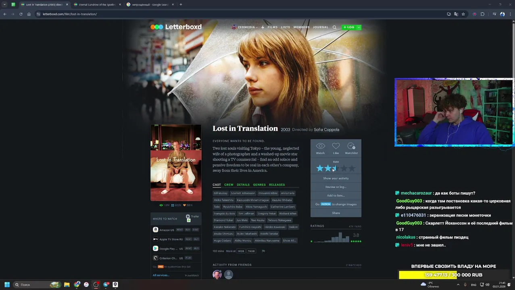
Task: Click the report flag icon
Action: pos(263,251)
